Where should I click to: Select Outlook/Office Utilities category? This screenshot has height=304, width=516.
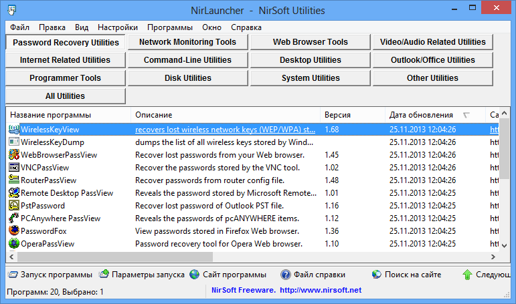pos(433,60)
